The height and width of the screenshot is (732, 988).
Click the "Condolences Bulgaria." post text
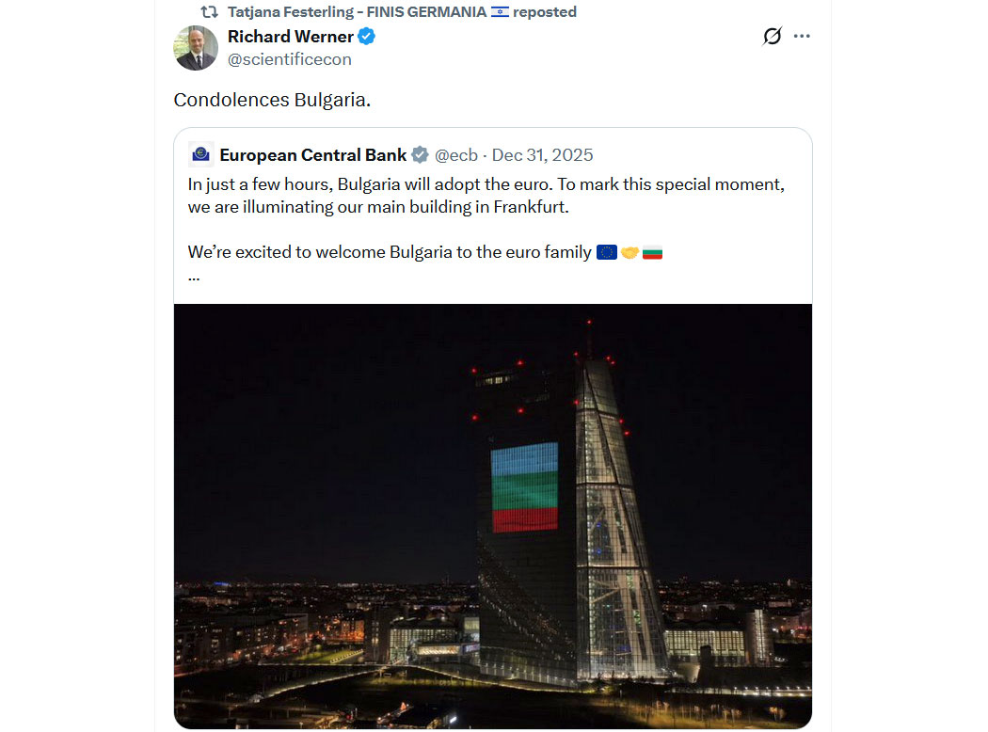272,100
